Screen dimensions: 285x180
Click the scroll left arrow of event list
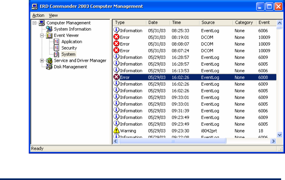(x=116, y=141)
